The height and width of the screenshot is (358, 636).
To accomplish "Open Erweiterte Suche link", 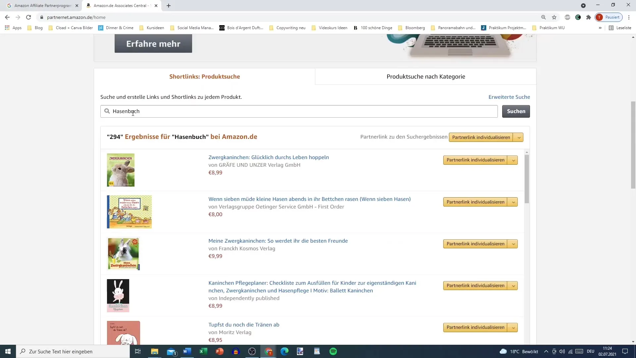I will (x=509, y=97).
